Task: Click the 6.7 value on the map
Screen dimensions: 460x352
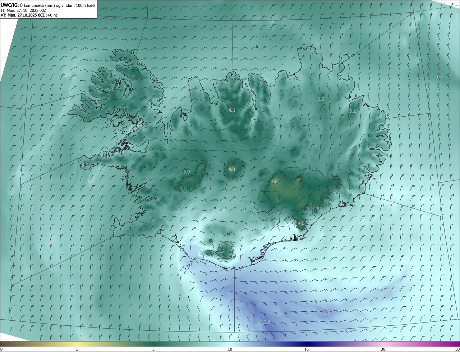Action: 440,76
